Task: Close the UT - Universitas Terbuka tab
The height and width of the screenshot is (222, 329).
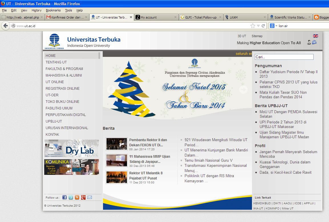Action: [131, 17]
